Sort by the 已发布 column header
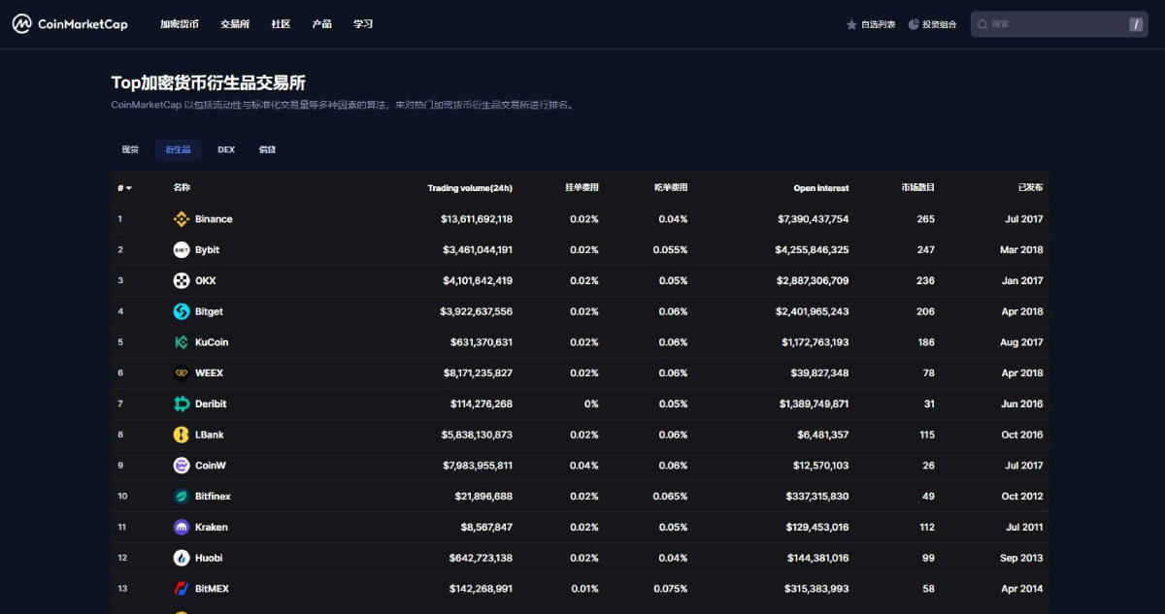 coord(1031,188)
